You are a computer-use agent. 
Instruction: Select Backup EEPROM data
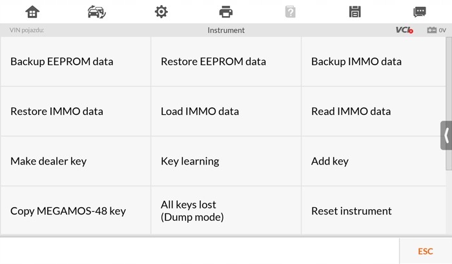click(76, 62)
